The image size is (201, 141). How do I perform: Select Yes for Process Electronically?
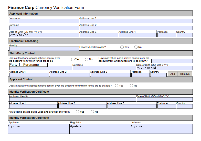point(122,47)
